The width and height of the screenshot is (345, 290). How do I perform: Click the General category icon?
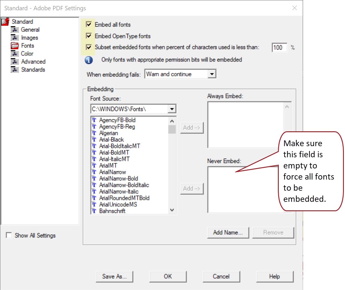click(x=15, y=30)
